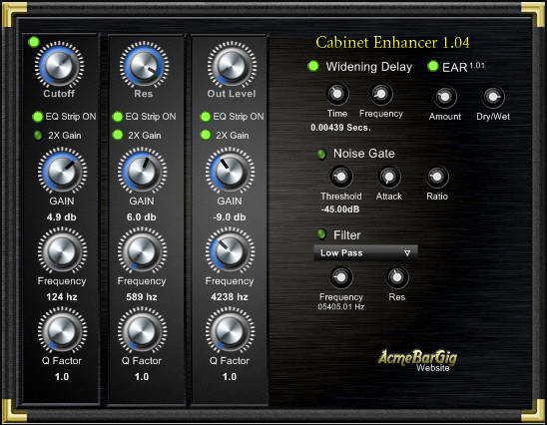Click the Cutoff column Q Factor value 1.0
The image size is (547, 425).
[62, 377]
